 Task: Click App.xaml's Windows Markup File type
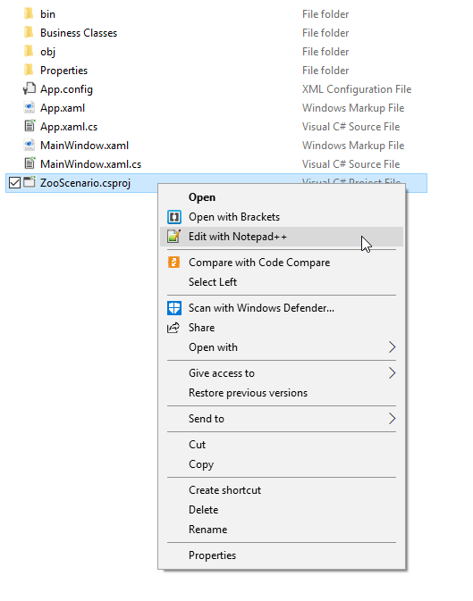point(353,108)
